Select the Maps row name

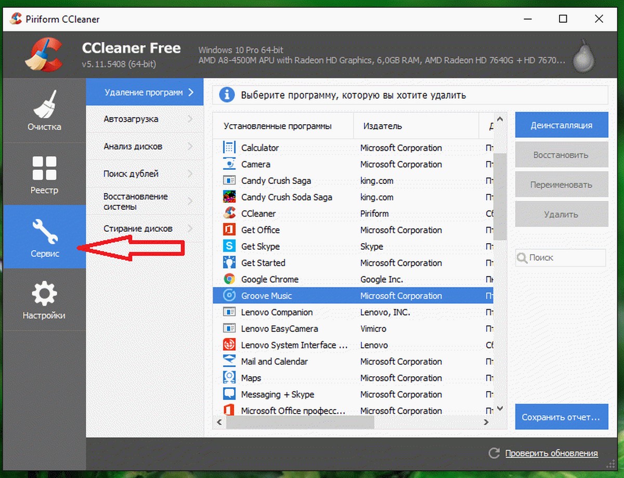[251, 378]
